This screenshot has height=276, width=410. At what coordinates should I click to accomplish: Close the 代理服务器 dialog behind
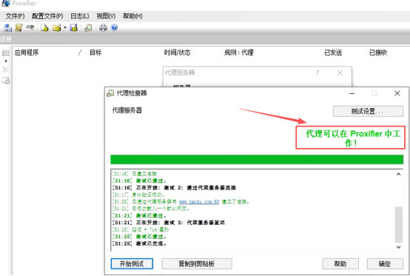(340, 73)
